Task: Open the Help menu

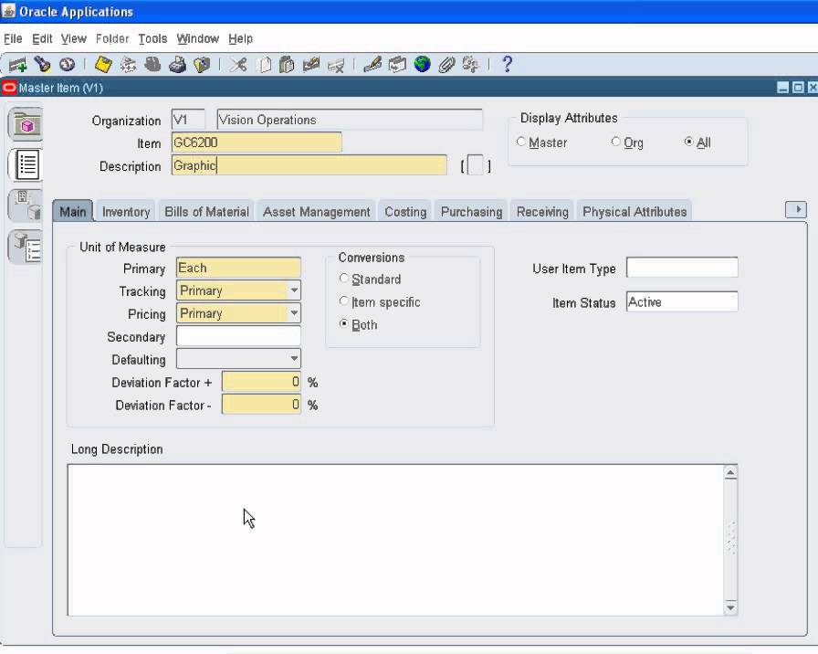Action: [x=240, y=38]
